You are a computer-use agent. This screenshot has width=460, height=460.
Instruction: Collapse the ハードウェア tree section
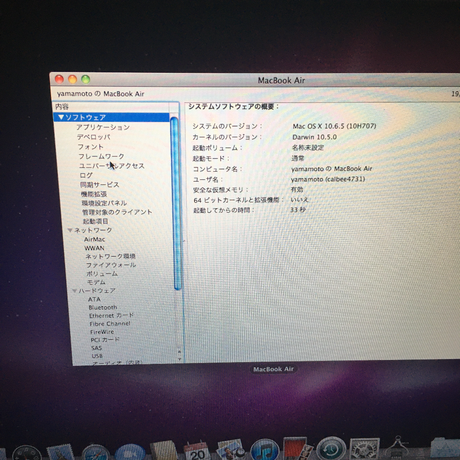[75, 291]
